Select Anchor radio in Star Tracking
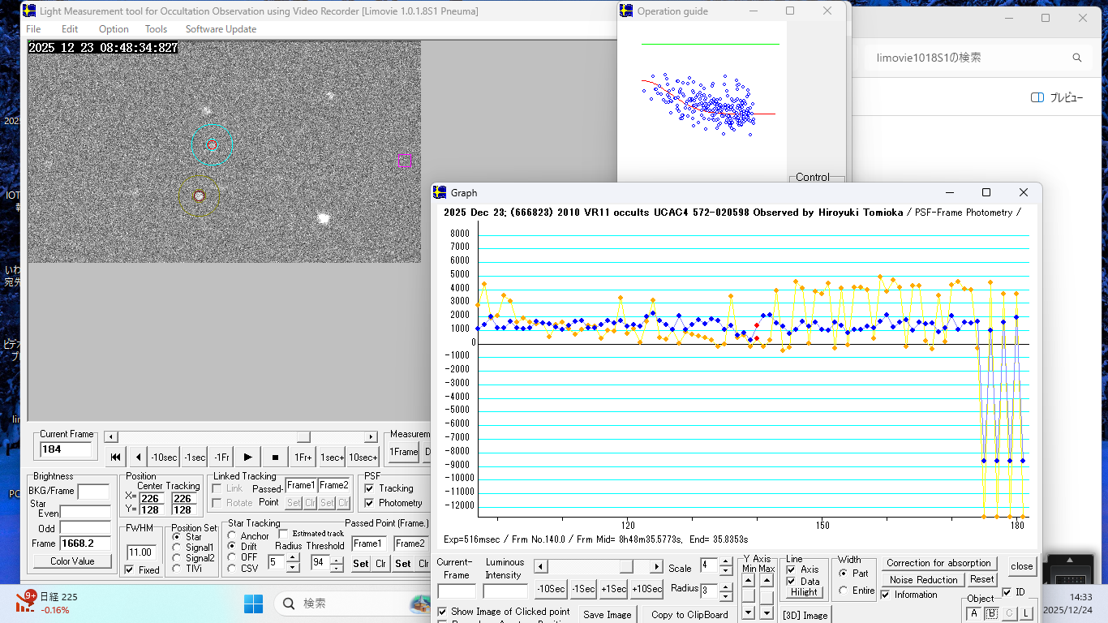This screenshot has width=1108, height=623. (x=233, y=536)
